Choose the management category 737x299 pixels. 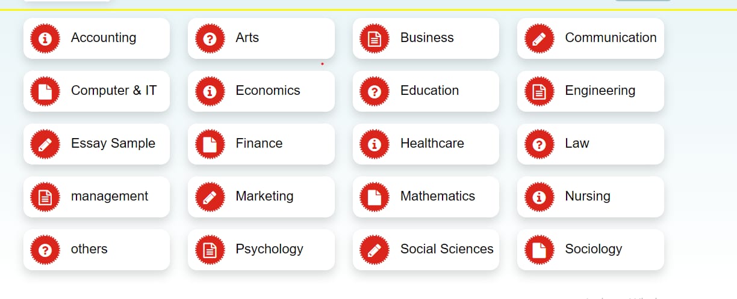click(x=96, y=197)
